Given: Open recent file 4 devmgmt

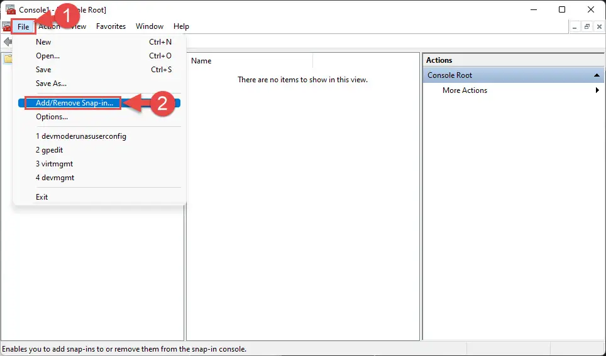Looking at the screenshot, I should (99, 178).
